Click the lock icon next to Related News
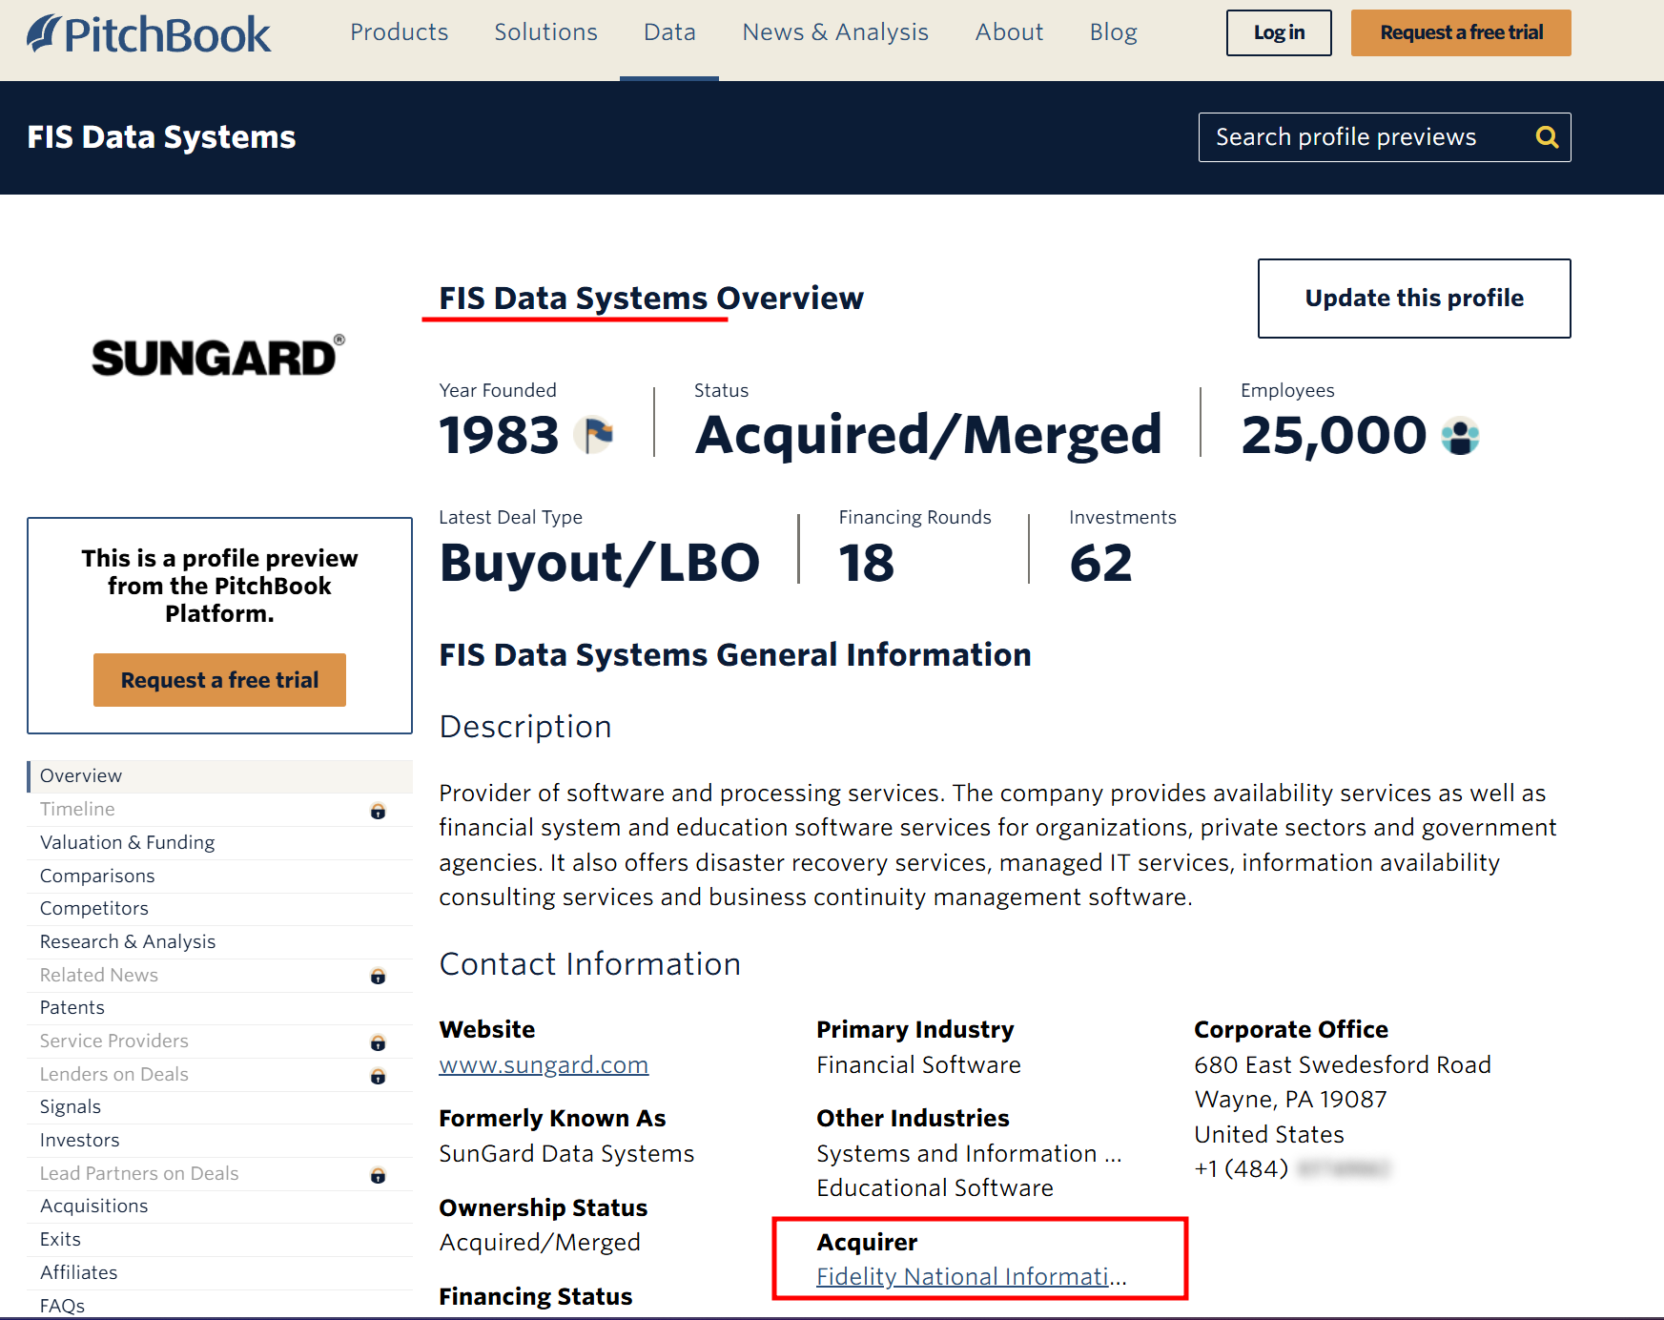Screen dimensions: 1664x1320 378,976
